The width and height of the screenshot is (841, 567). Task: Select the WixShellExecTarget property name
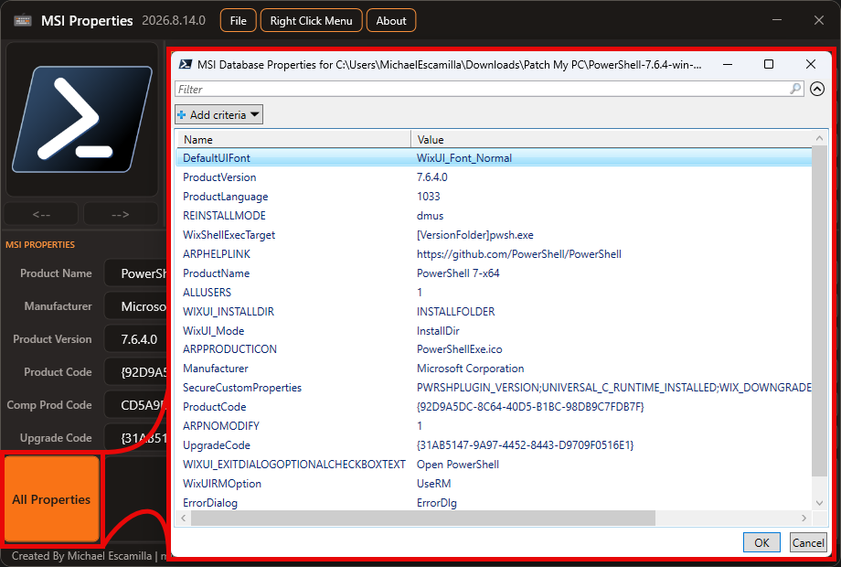point(229,235)
